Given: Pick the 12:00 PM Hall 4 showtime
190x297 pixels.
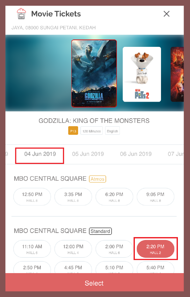Looking at the screenshot, I should [73, 249].
